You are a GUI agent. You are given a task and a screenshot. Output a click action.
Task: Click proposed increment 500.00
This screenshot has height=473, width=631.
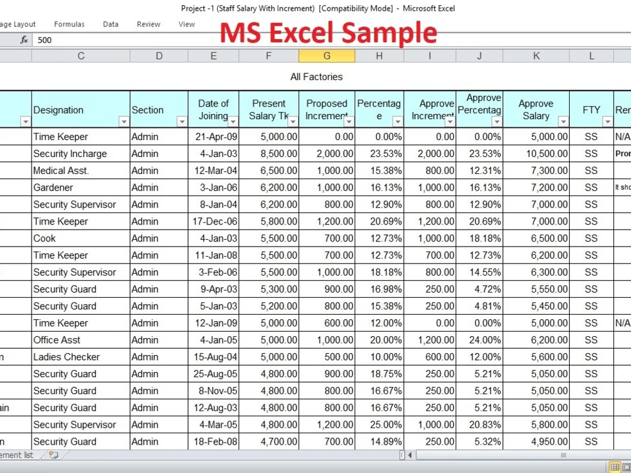(x=327, y=357)
